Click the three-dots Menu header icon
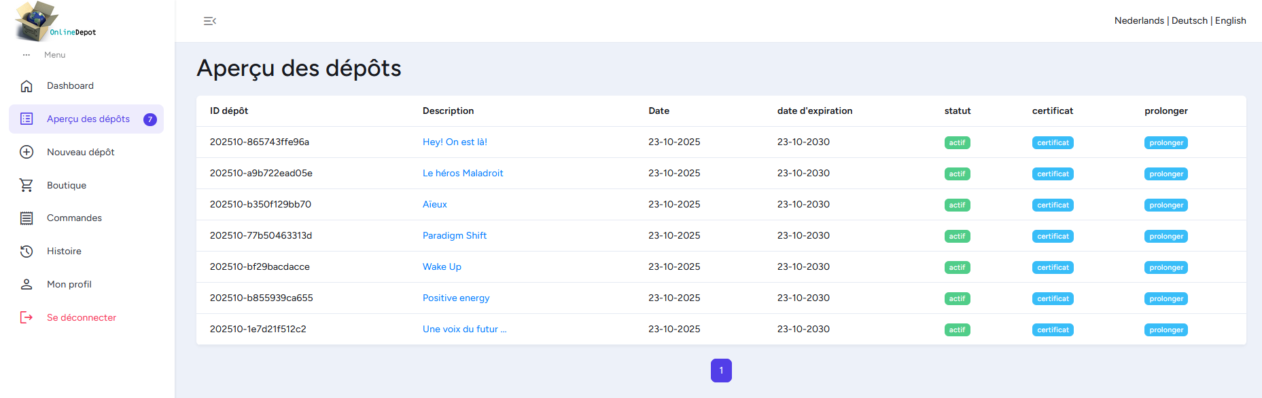The width and height of the screenshot is (1262, 398). tap(27, 55)
